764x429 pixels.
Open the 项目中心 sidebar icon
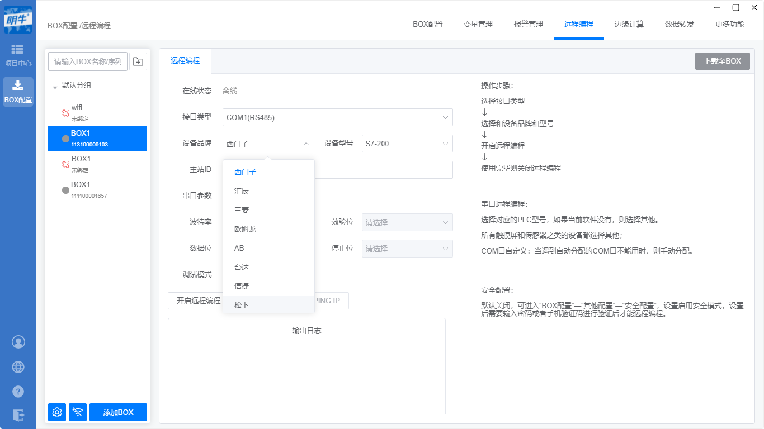pos(18,55)
